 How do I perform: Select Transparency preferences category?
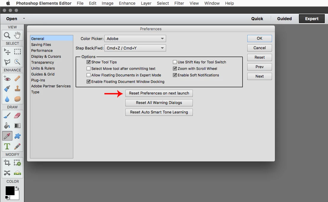coord(52,62)
